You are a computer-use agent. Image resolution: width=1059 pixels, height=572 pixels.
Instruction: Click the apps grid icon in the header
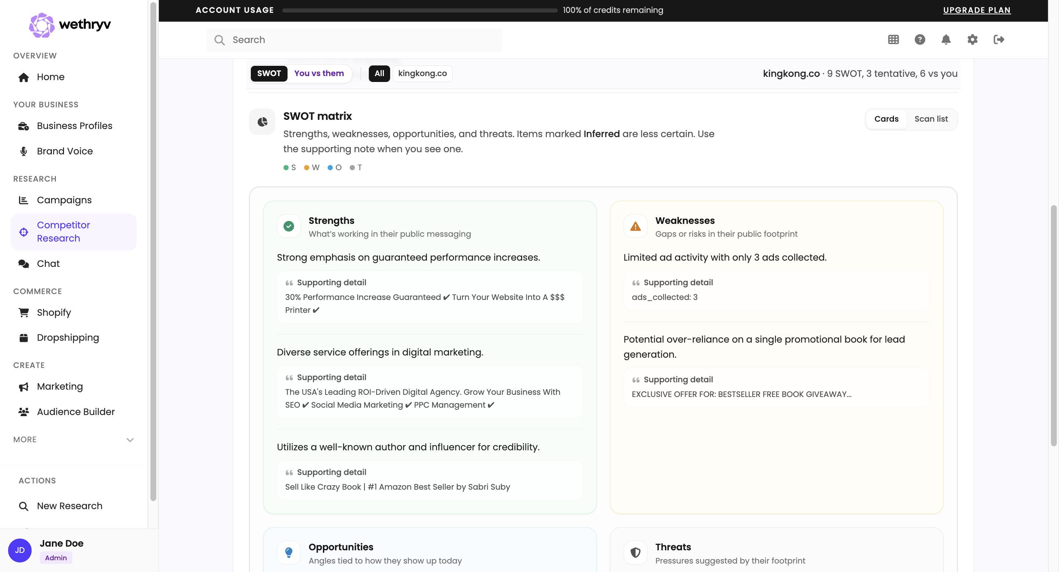(893, 39)
